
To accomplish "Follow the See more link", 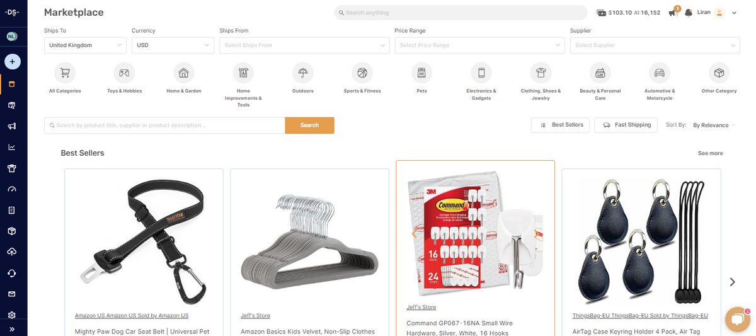I will tap(710, 153).
